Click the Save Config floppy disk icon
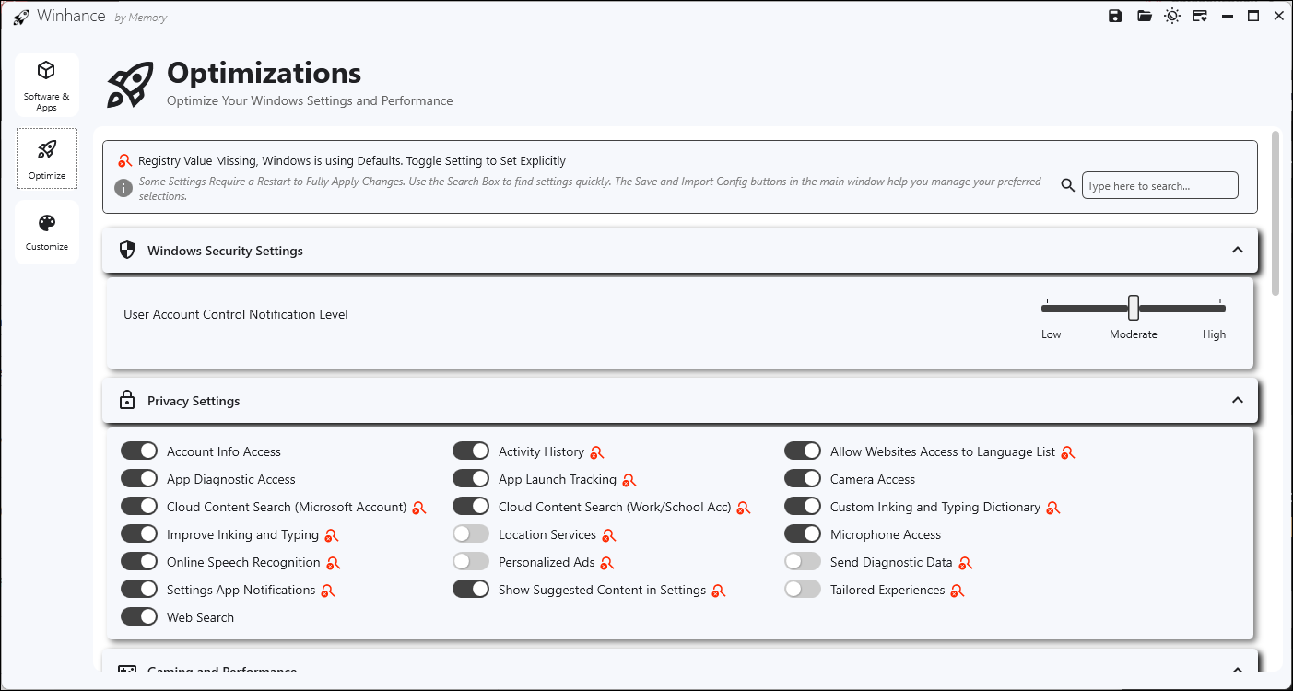 pyautogui.click(x=1115, y=16)
